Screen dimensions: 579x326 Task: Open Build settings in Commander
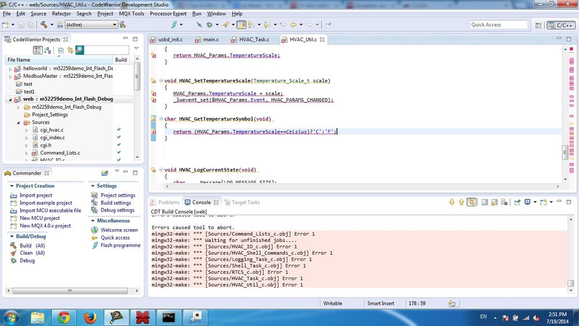(x=115, y=203)
